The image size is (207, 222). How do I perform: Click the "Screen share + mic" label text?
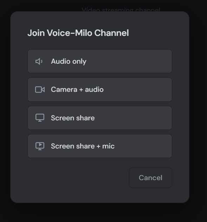coord(83,146)
